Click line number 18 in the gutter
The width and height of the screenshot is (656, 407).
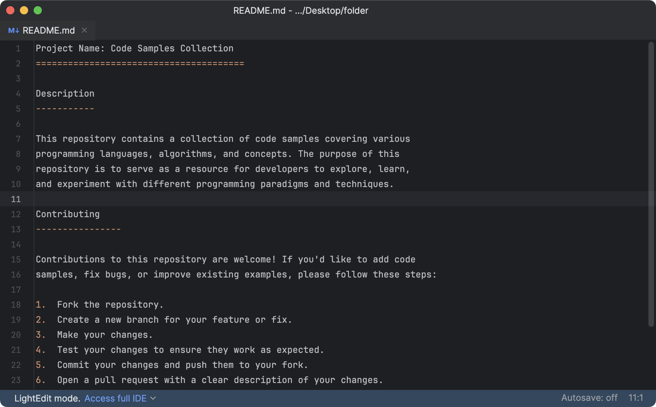(16, 305)
